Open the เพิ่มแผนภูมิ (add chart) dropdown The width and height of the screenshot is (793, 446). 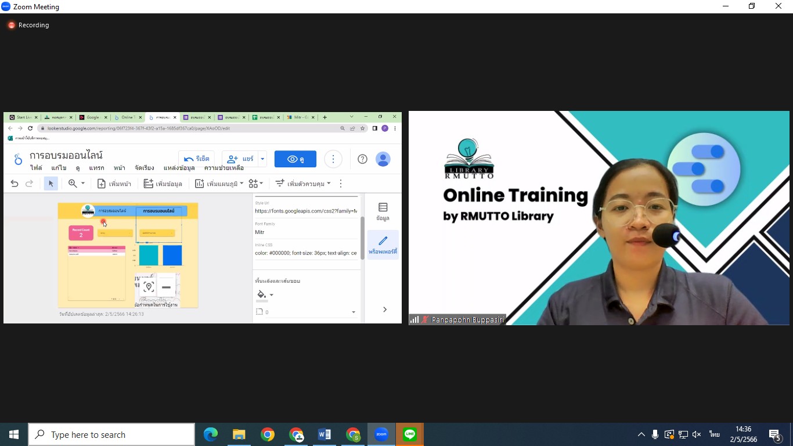point(219,184)
